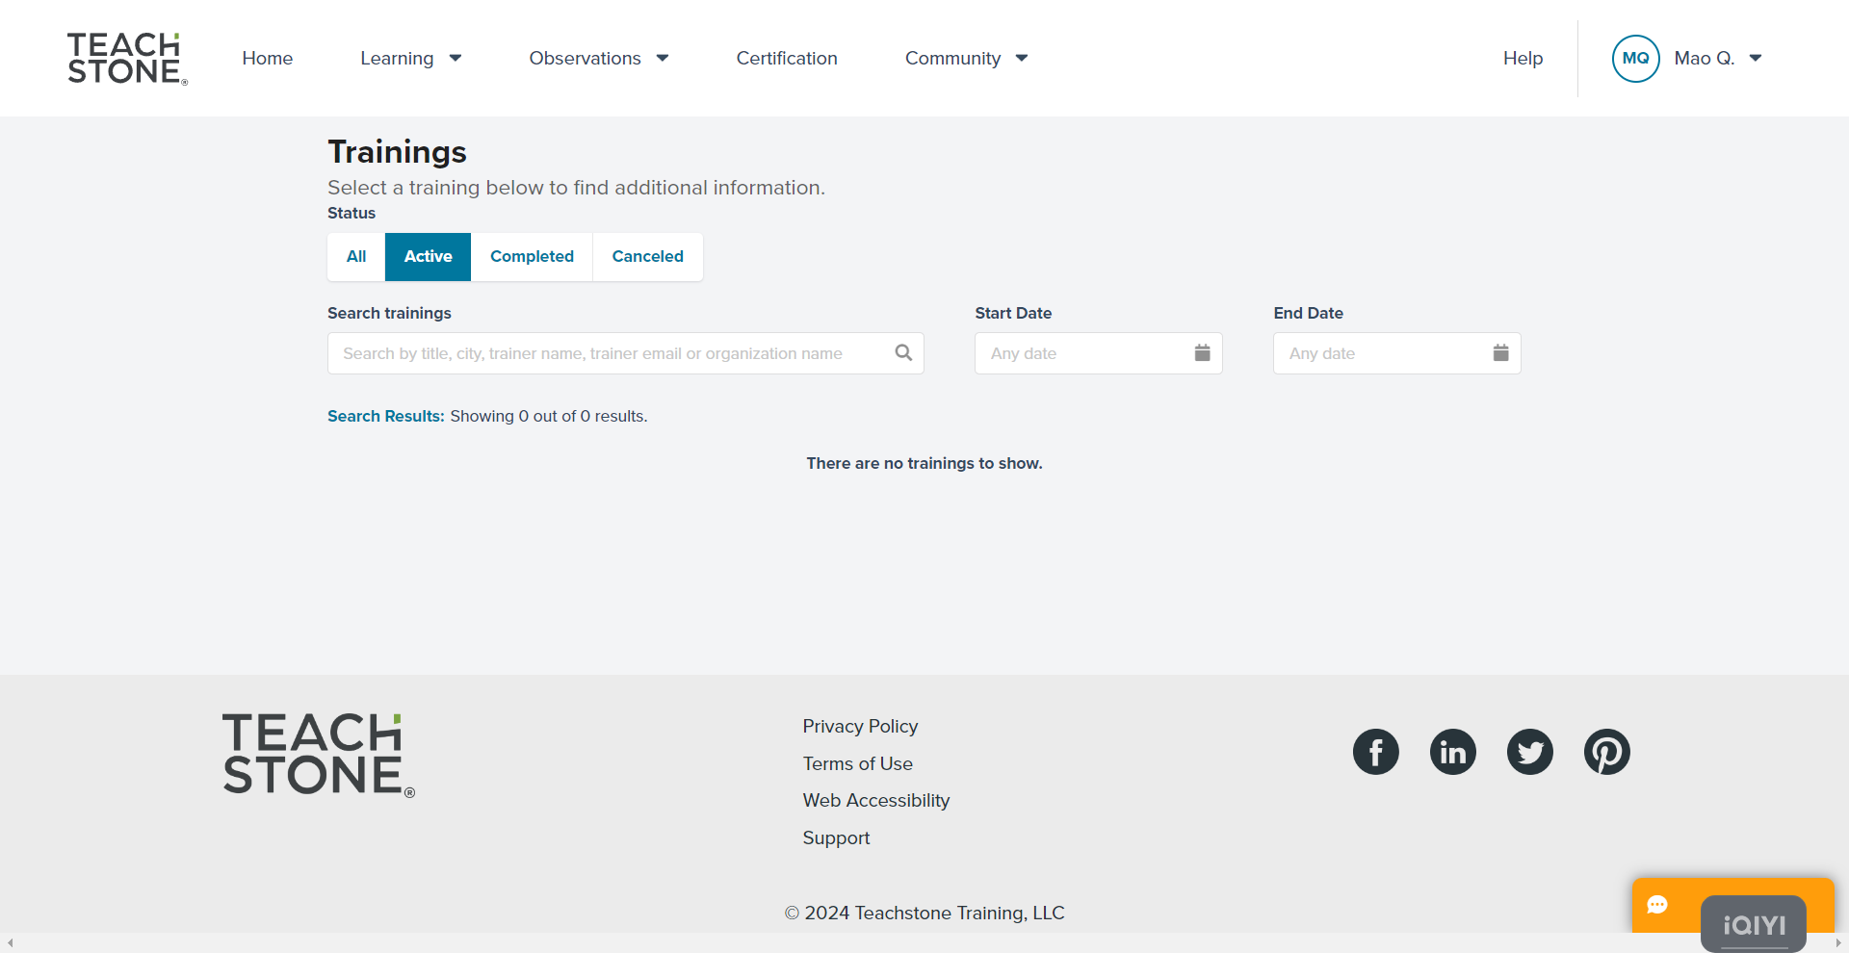Select the Canceled status filter
The height and width of the screenshot is (953, 1849).
click(x=647, y=257)
